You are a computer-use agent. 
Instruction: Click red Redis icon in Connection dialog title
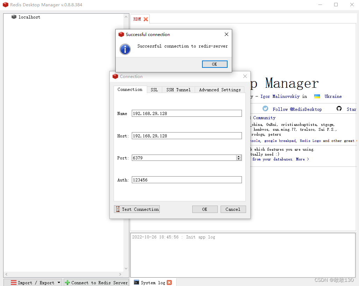(115, 76)
